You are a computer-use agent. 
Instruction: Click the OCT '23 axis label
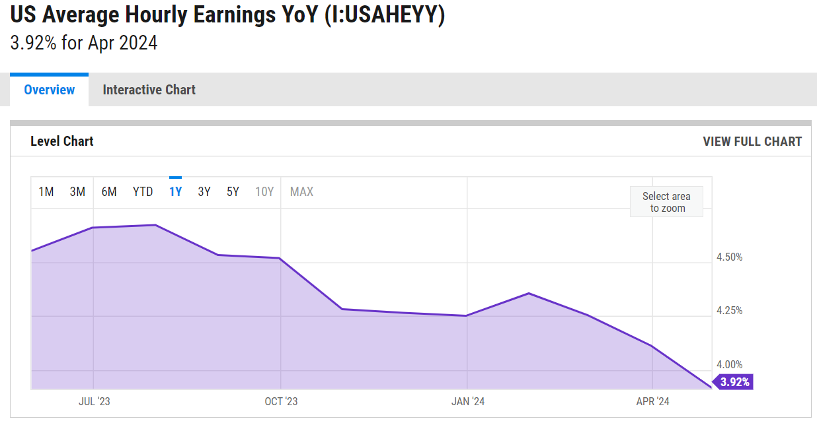(x=281, y=401)
